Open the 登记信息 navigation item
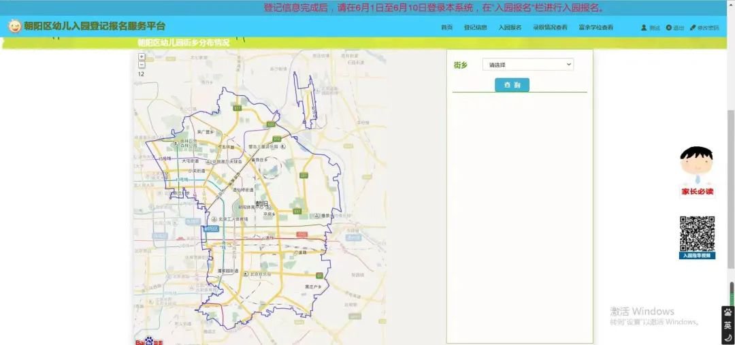The height and width of the screenshot is (345, 735). tap(475, 28)
